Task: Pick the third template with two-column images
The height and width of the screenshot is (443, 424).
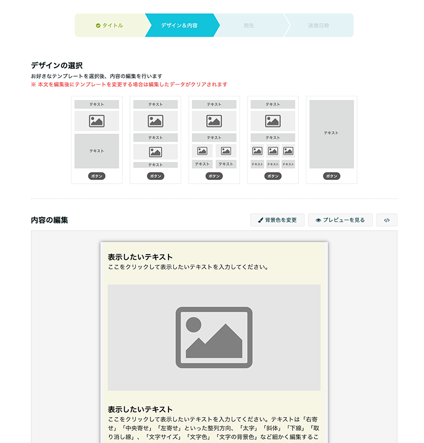Action: click(x=214, y=139)
